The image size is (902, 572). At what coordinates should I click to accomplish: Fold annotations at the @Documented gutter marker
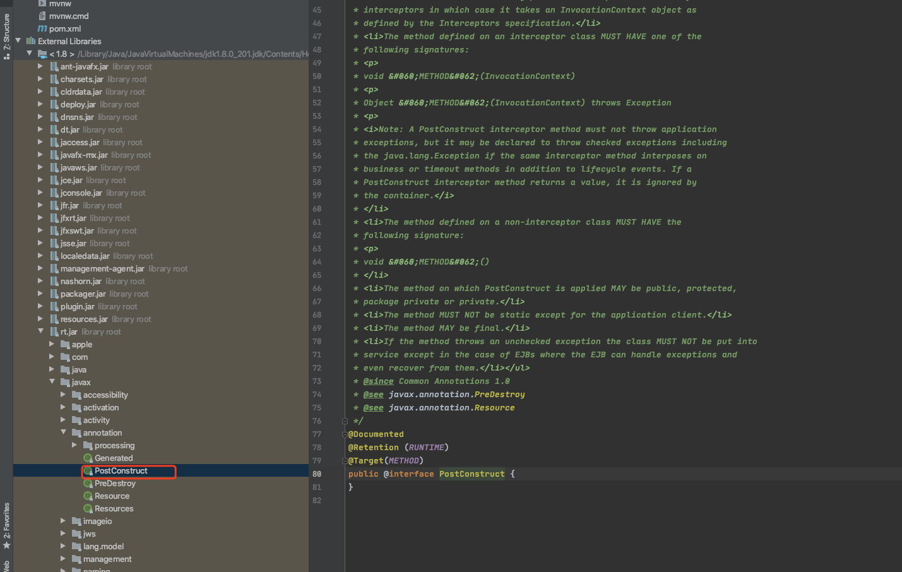345,434
